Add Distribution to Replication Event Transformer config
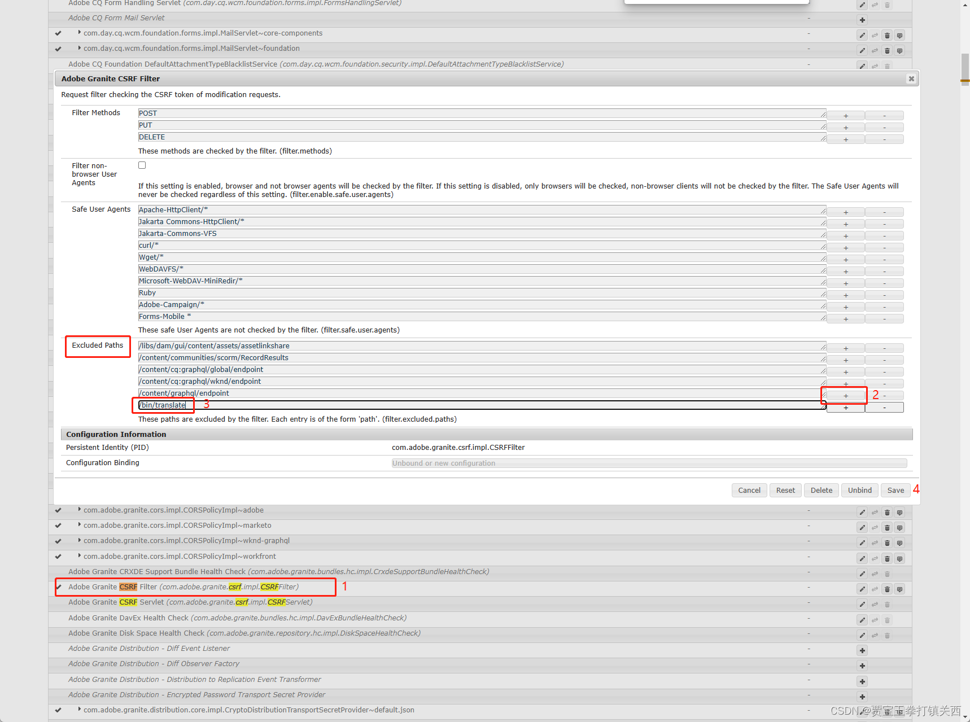 862,682
